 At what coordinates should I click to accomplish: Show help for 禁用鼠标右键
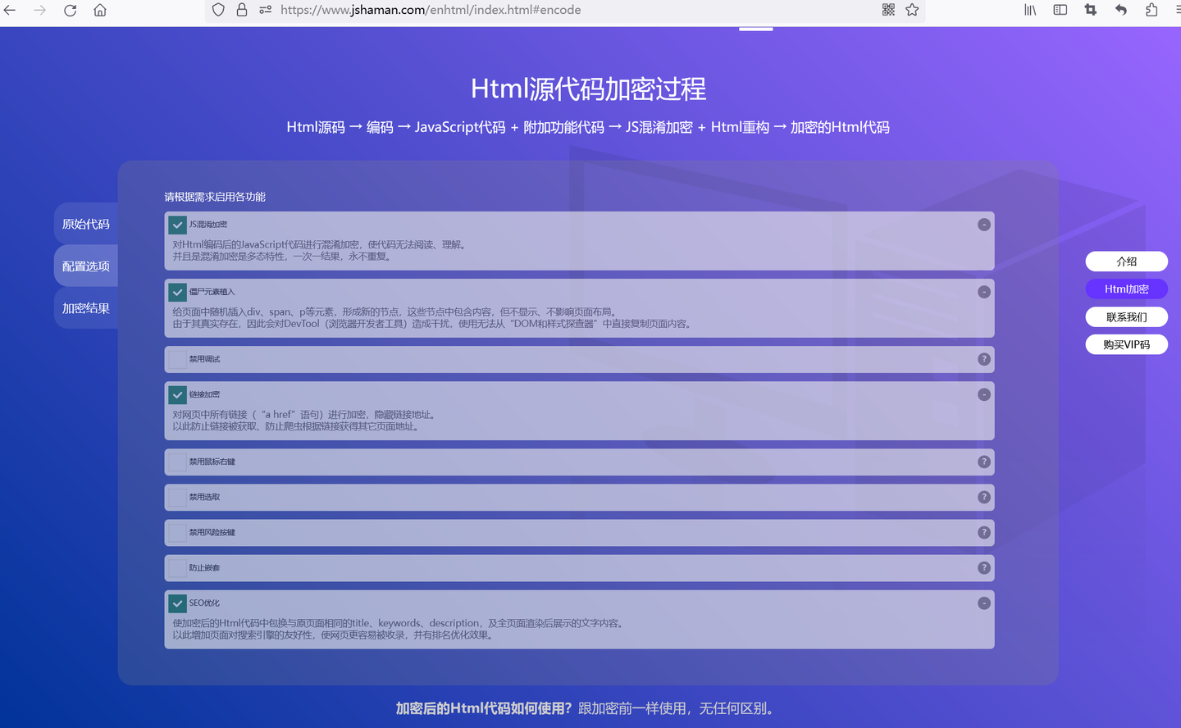984,462
